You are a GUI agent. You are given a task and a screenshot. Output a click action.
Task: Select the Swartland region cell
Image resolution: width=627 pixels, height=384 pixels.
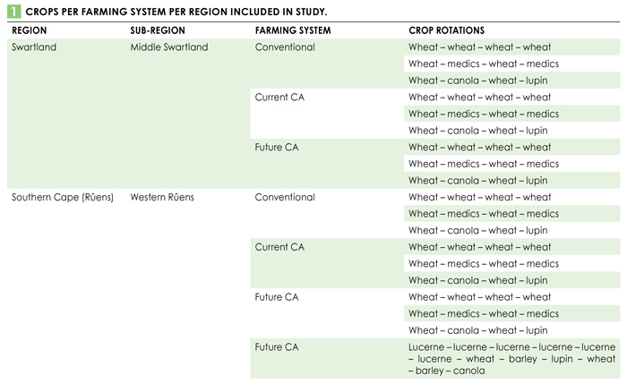click(x=34, y=47)
